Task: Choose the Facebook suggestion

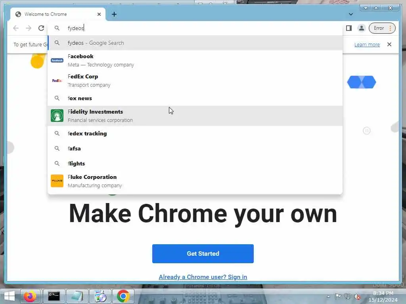Action: coord(195,60)
